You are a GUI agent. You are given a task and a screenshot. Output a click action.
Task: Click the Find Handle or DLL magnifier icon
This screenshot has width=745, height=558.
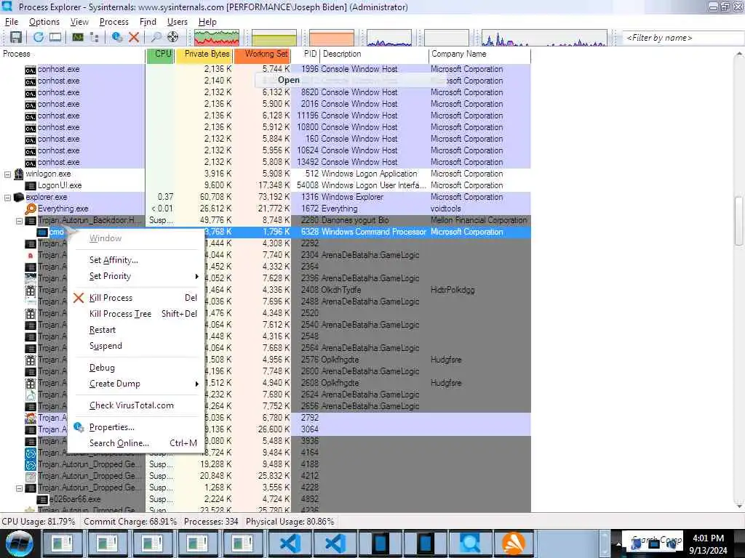(x=156, y=38)
